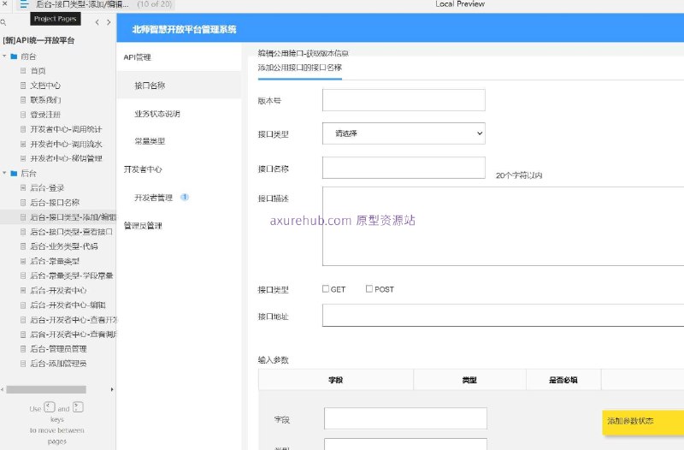Open the 后台-业务类型-代码 page
Viewport: 684px width, 450px height.
63,246
